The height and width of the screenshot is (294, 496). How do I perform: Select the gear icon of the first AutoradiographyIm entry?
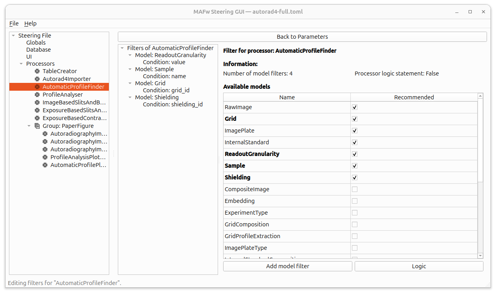[45, 134]
